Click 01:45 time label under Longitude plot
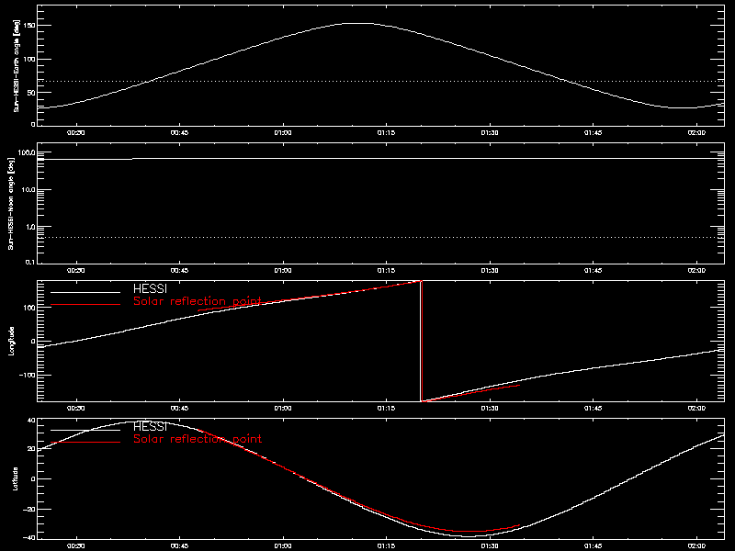Viewport: 735px width, 551px height. (593, 409)
